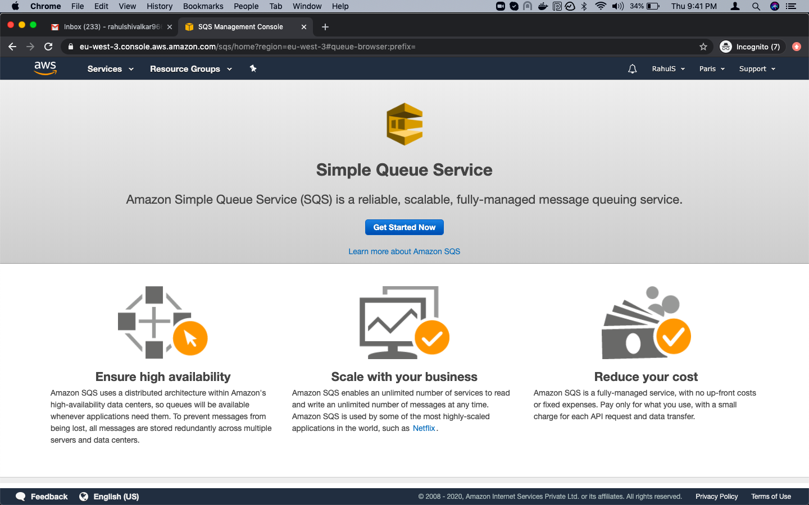Open Siri from the menu bar
809x505 pixels.
[776, 6]
